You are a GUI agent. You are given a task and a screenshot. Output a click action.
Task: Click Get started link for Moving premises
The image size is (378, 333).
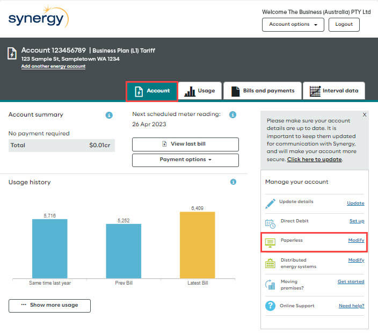351,281
